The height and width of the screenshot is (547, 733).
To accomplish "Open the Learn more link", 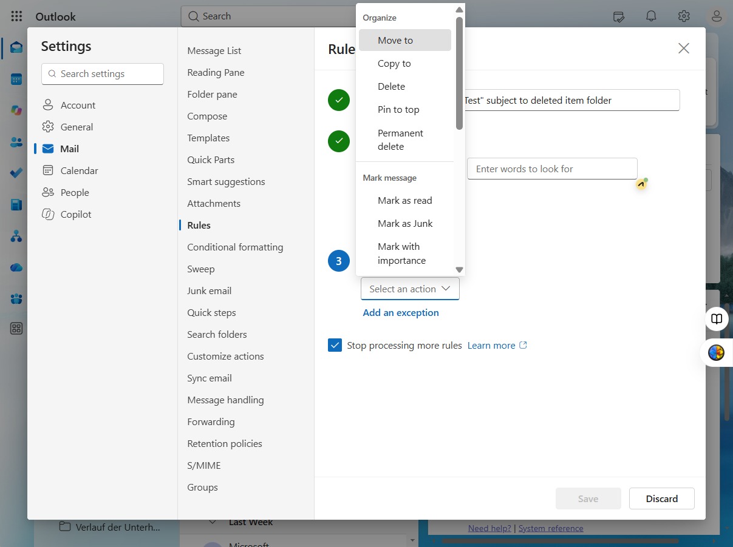I will (497, 345).
